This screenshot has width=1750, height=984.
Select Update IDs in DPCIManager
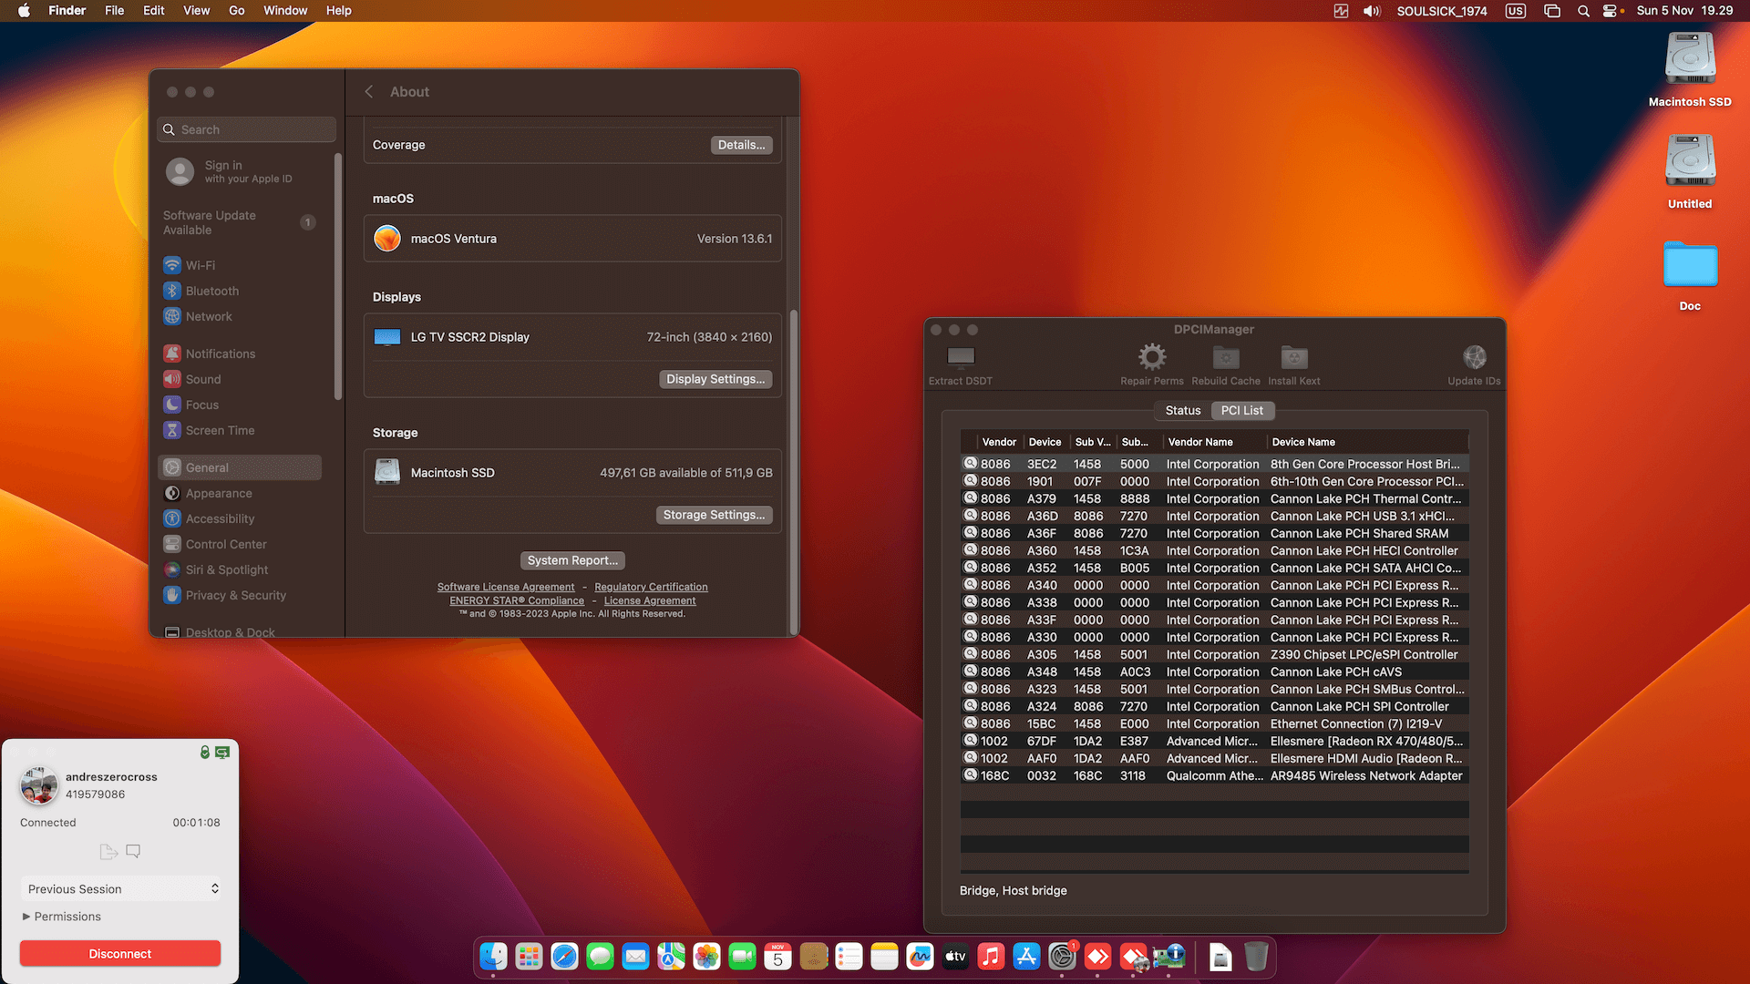1474,362
